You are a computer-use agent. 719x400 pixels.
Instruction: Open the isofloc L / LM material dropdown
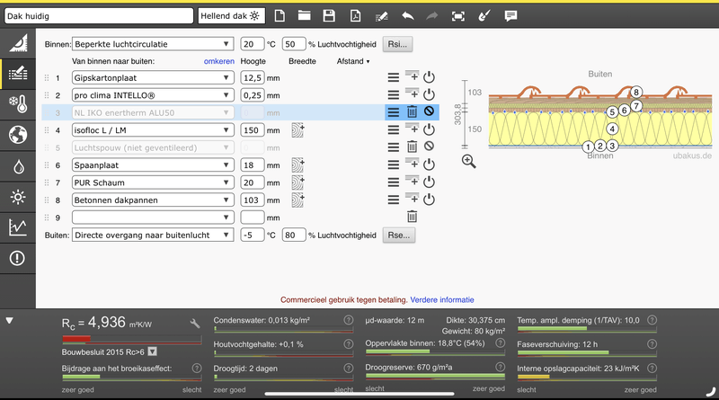pyautogui.click(x=153, y=129)
